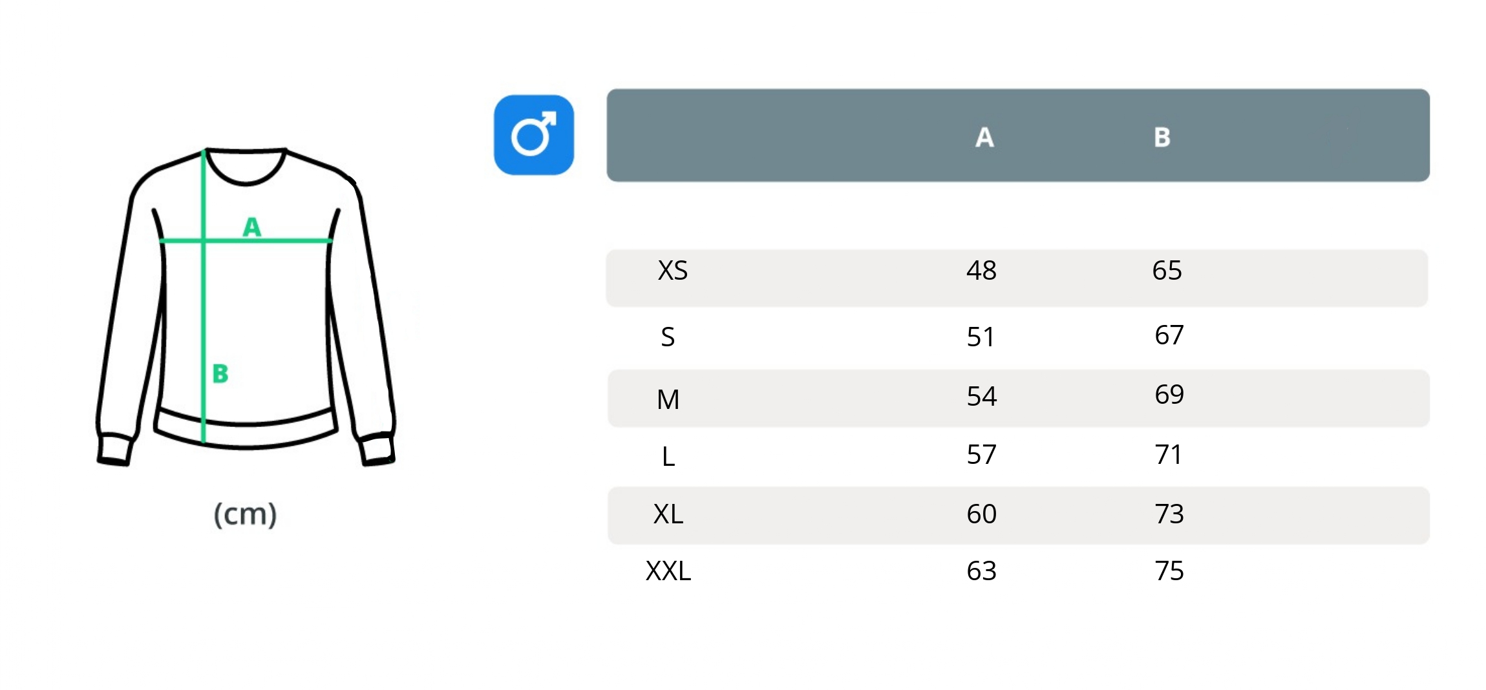The image size is (1486, 690).
Task: Click the XL size row label
Action: tap(668, 514)
